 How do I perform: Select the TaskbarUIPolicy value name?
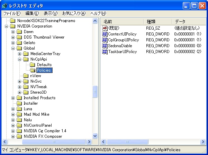(123, 52)
